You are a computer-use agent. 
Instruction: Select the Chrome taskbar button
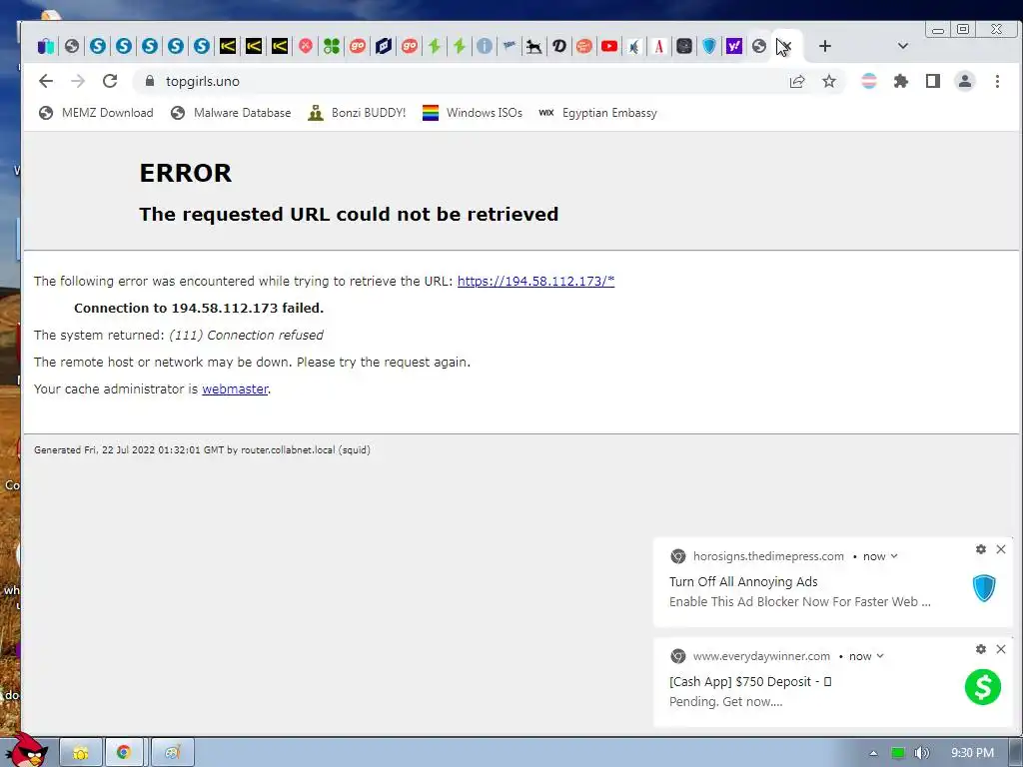(x=123, y=753)
